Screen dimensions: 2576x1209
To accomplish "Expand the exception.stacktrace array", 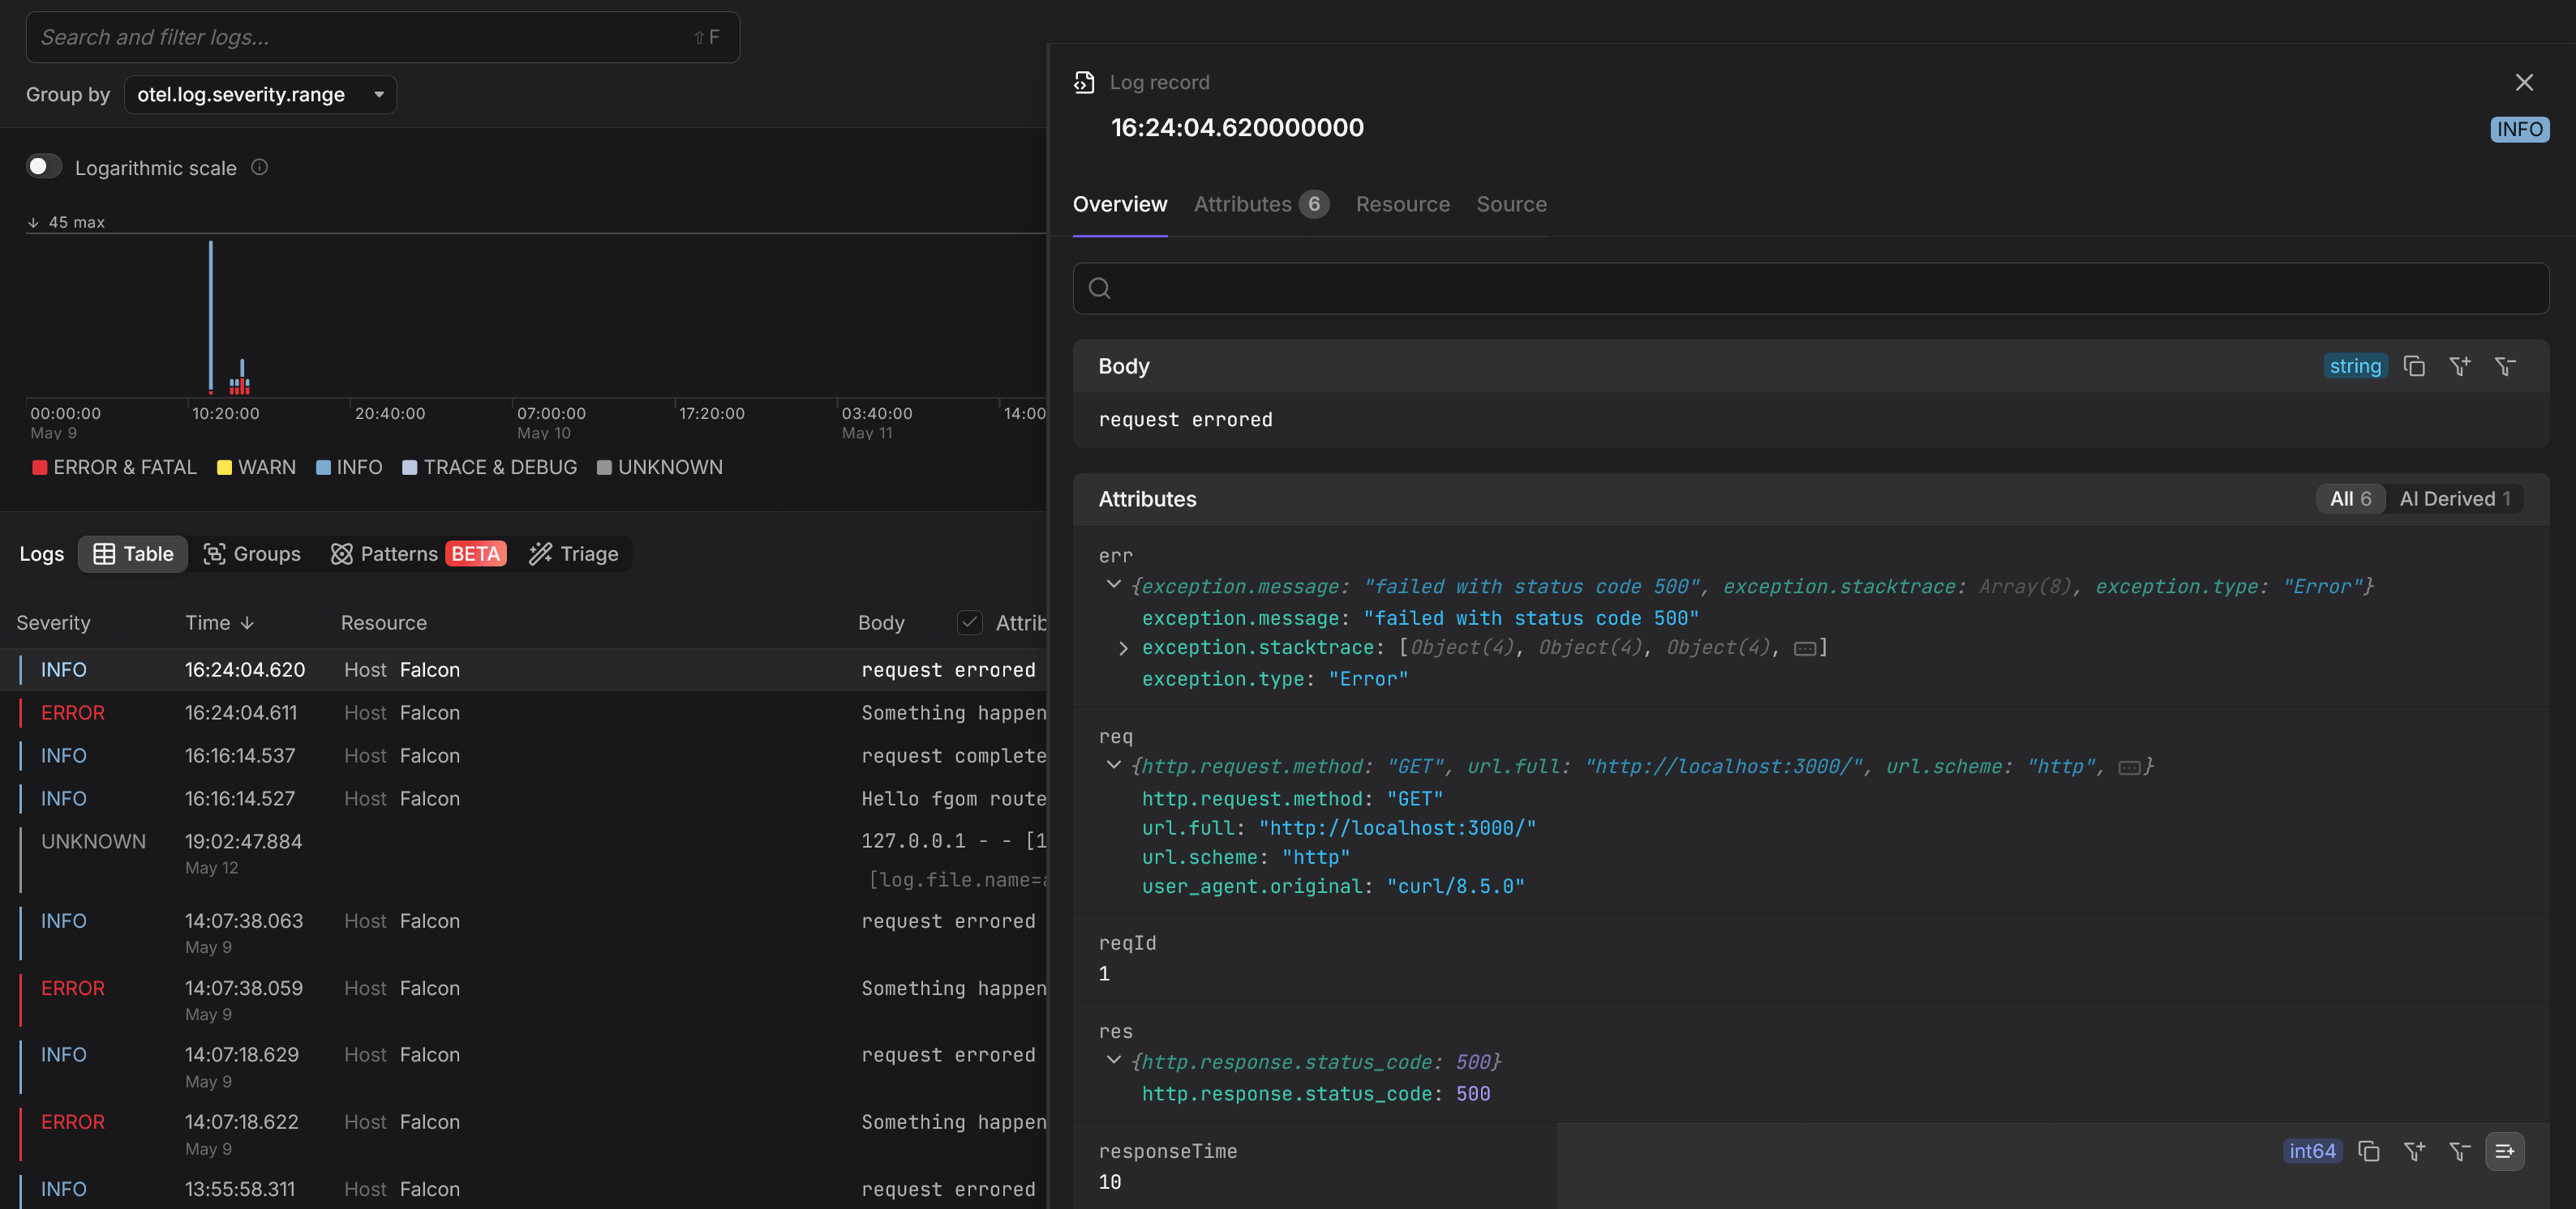I will [x=1123, y=648].
